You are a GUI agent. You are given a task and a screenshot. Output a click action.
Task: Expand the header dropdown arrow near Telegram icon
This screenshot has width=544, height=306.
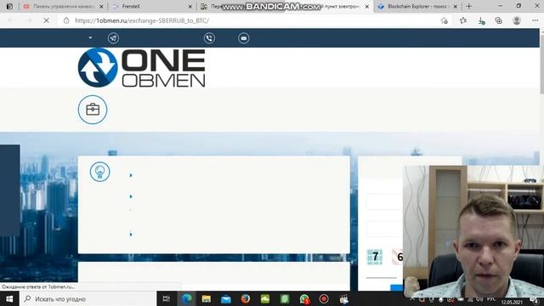pos(90,37)
